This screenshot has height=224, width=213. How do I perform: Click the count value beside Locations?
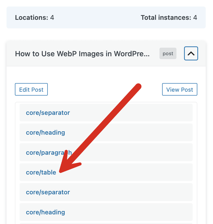[52, 18]
